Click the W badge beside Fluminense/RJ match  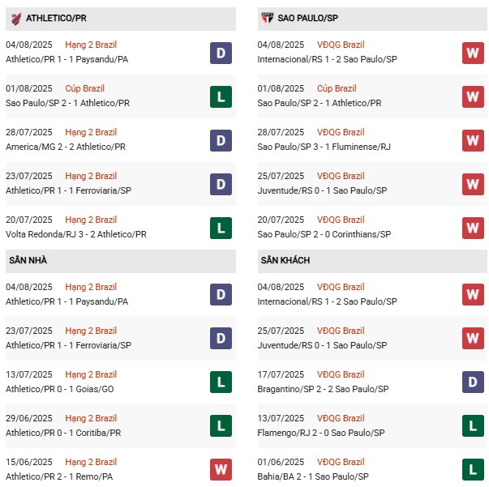coord(474,140)
